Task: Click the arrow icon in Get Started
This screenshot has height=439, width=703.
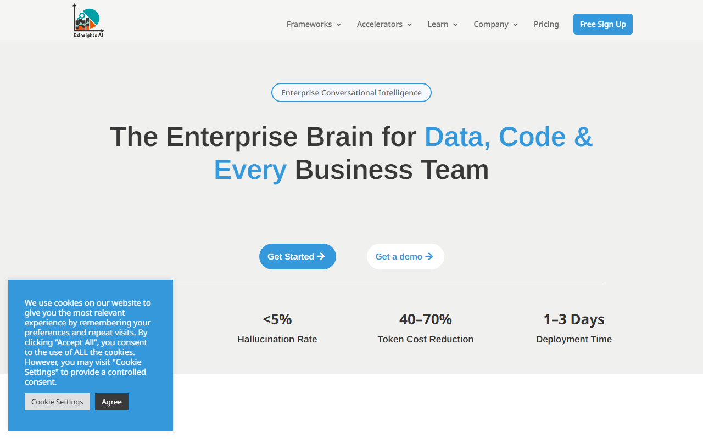Action: click(321, 256)
